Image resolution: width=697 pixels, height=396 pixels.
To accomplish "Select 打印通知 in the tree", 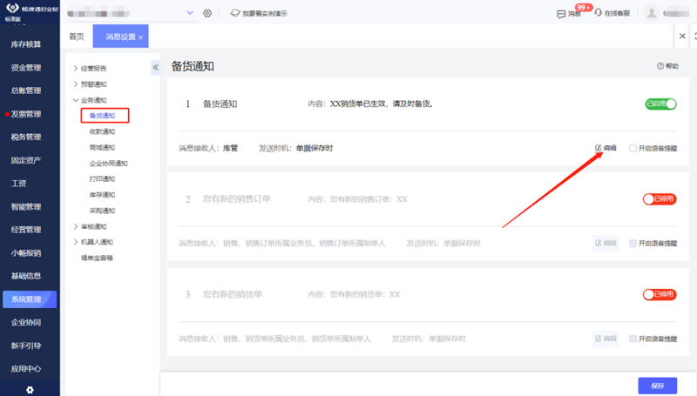I will pos(102,179).
